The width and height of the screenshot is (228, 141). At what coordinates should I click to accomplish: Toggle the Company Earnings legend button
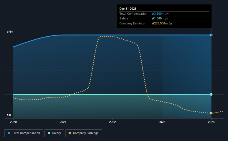[84, 133]
